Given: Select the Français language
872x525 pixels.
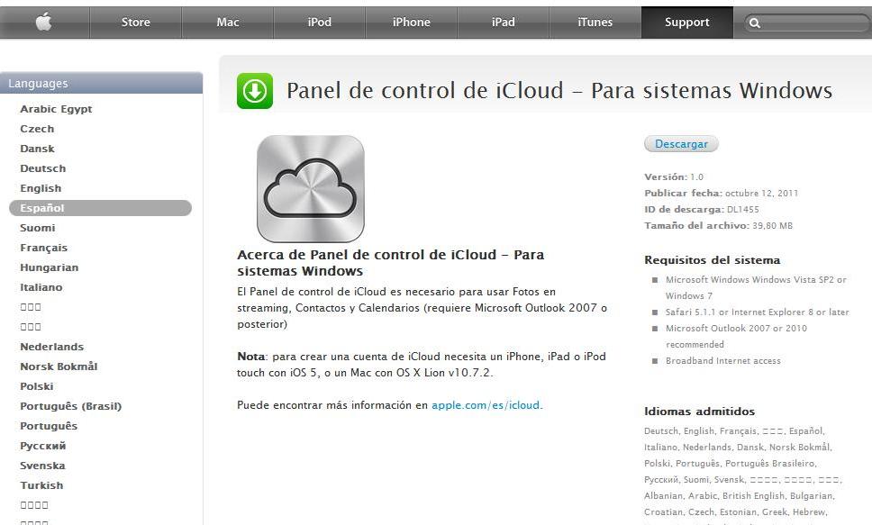Looking at the screenshot, I should click(45, 247).
